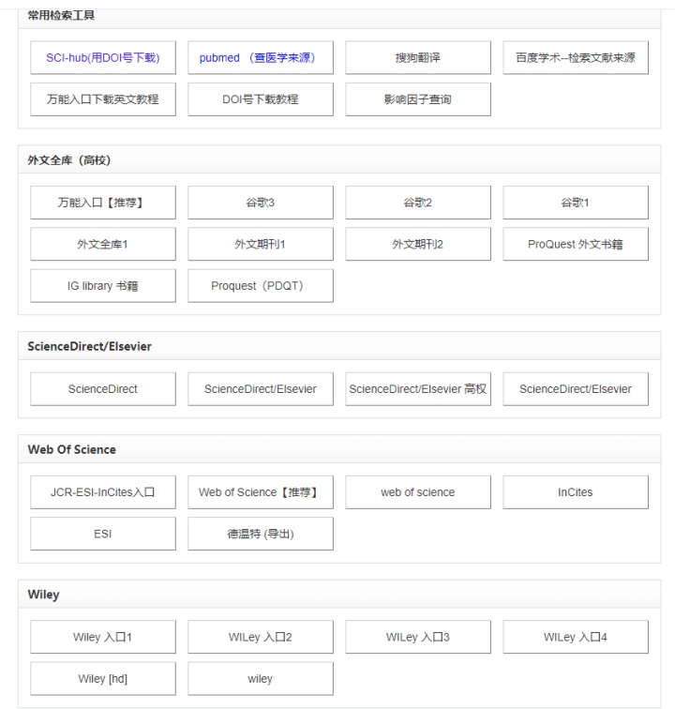Image resolution: width=675 pixels, height=709 pixels.
Task: Open JCR-ESI-InCites入口
Action: point(103,492)
